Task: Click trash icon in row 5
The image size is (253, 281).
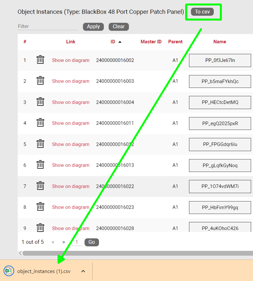Action: 40,144
